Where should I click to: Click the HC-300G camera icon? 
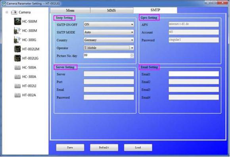pos(17,40)
